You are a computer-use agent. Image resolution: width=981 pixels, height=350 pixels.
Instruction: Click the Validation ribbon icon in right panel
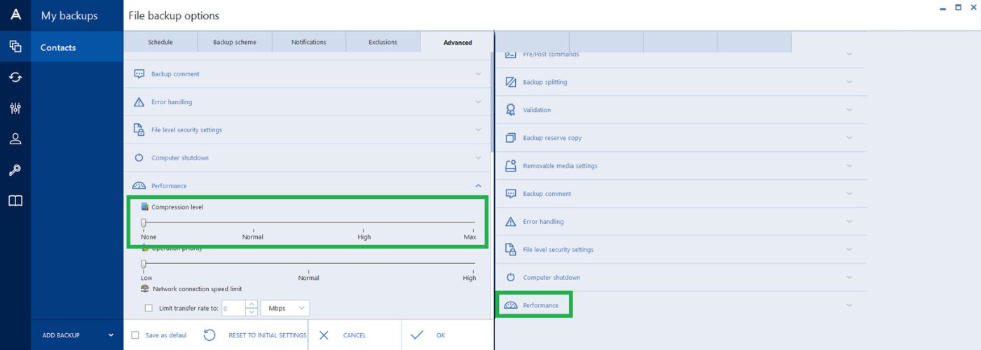pyautogui.click(x=510, y=110)
